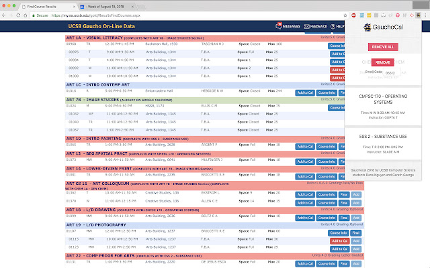Screen dimensions: 430x268
Task: Add ART 22 Comp Progr for Arts to calendar
Action: tap(305, 263)
